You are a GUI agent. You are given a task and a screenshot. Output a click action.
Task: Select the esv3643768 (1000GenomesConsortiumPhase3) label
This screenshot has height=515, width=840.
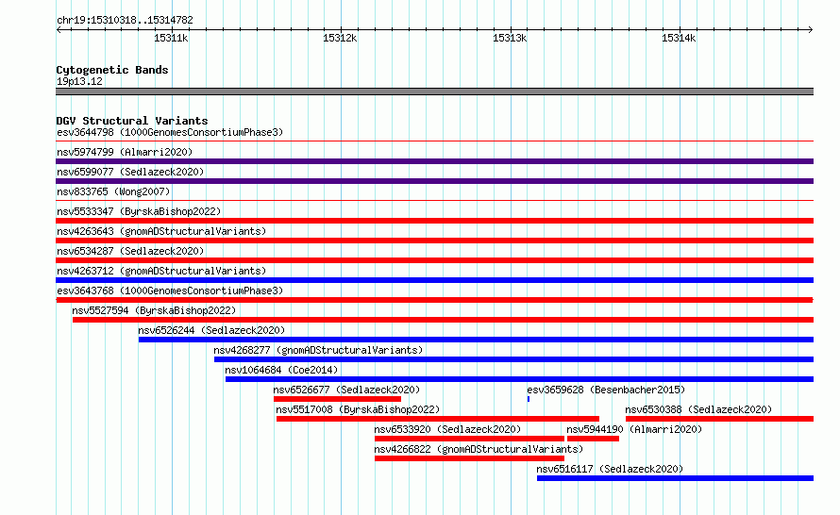click(170, 291)
